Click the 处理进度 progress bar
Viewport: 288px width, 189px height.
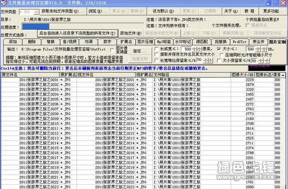(x=83, y=26)
